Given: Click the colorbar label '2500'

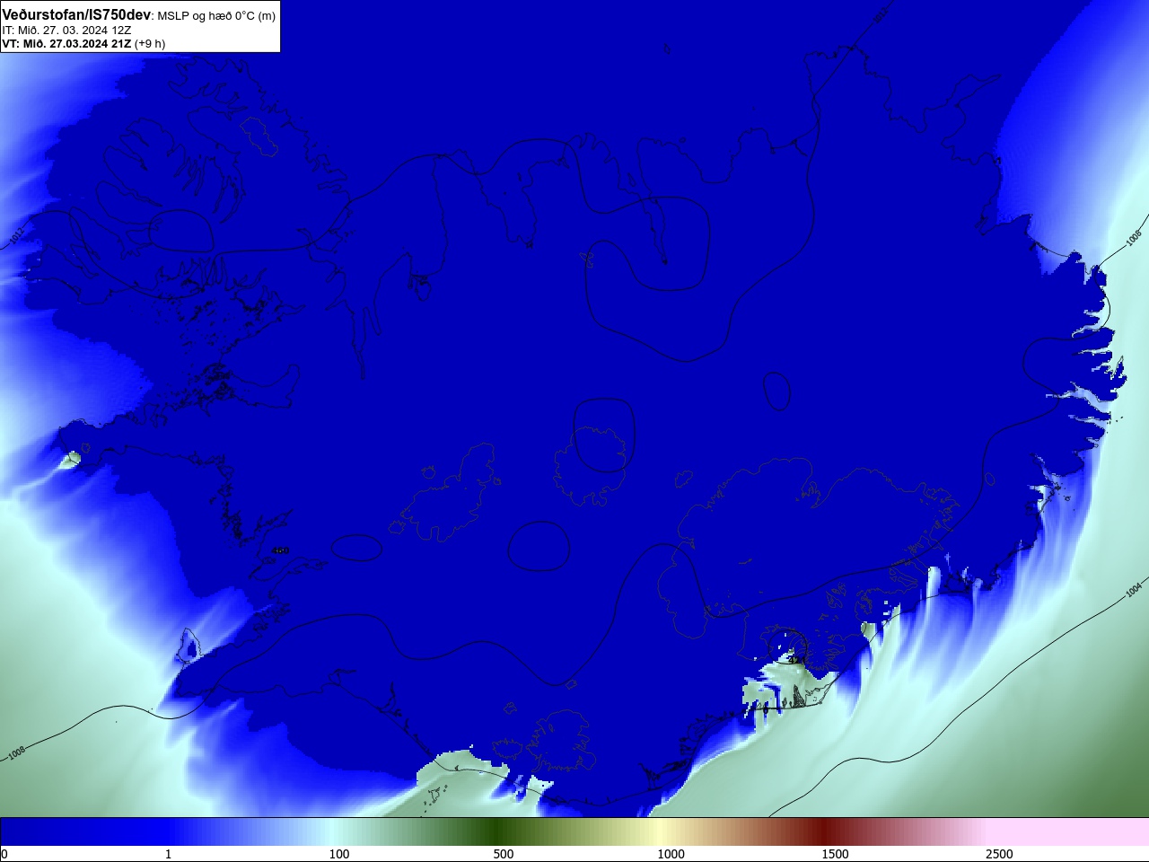Looking at the screenshot, I should pyautogui.click(x=999, y=854).
